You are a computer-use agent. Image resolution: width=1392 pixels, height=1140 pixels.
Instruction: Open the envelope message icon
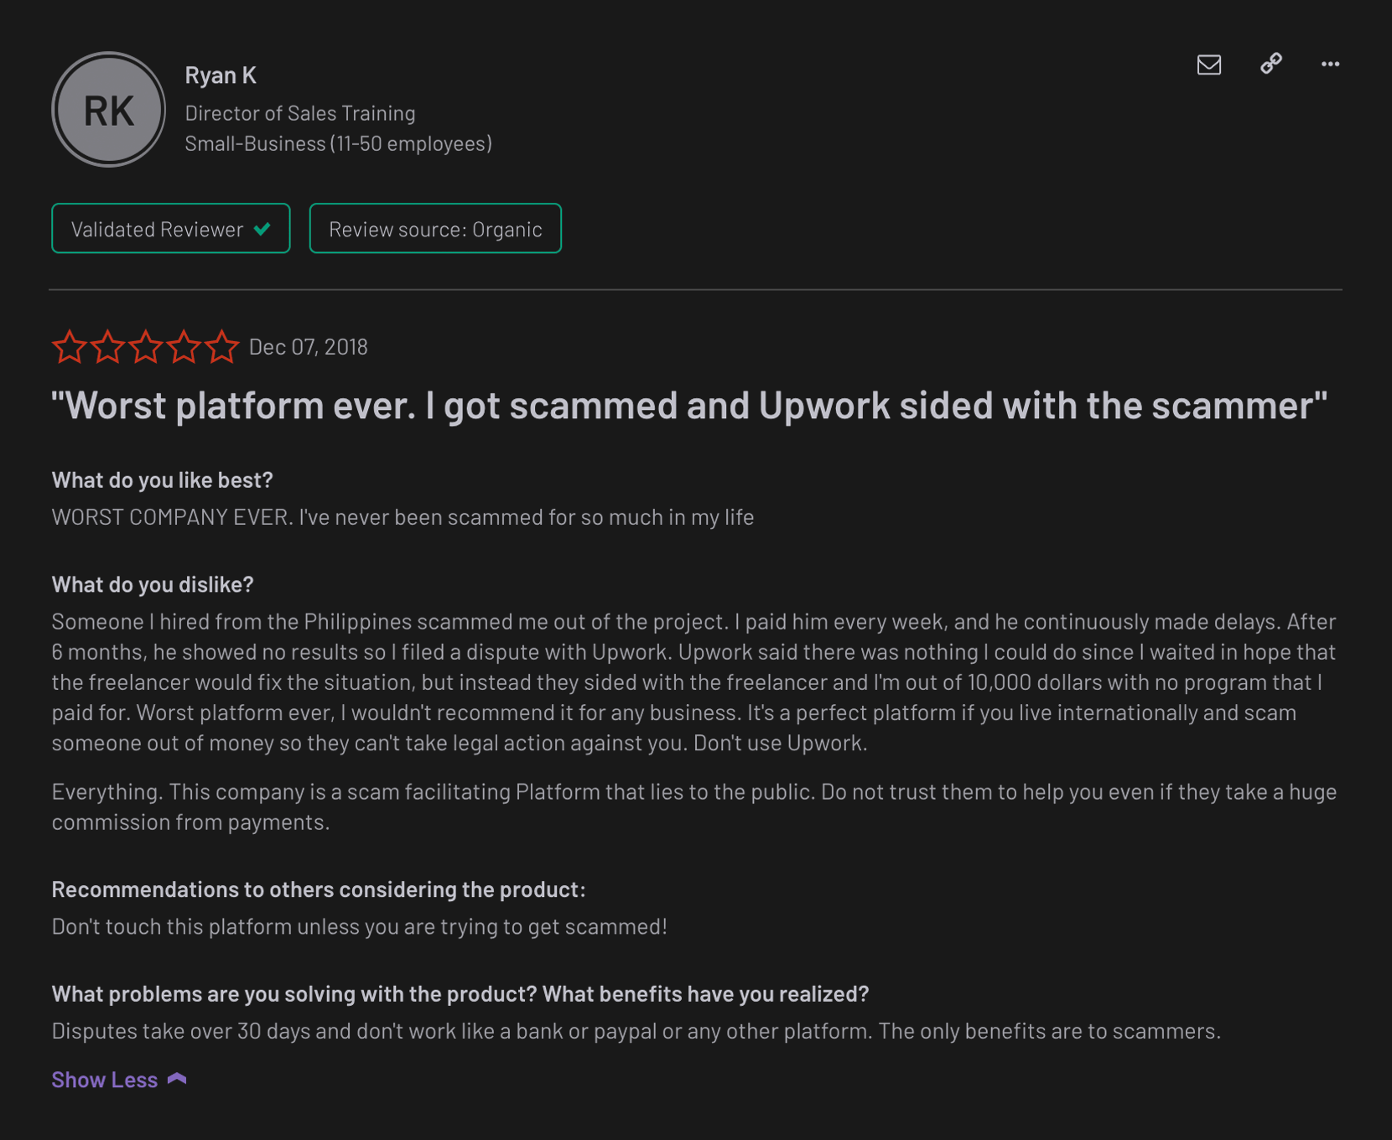click(1209, 65)
